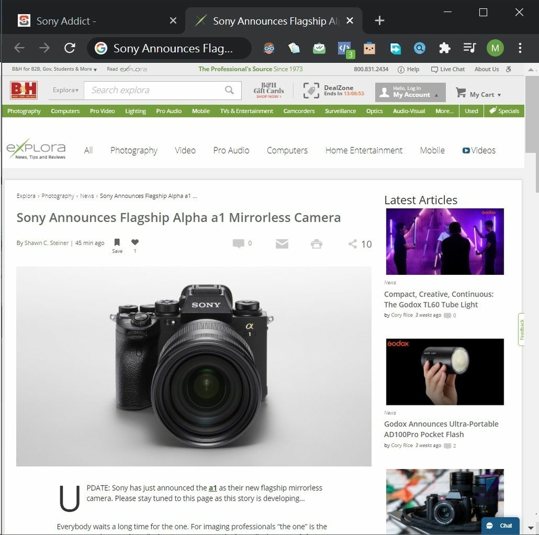
Task: Open the Lighting menu
Action: pyautogui.click(x=135, y=111)
